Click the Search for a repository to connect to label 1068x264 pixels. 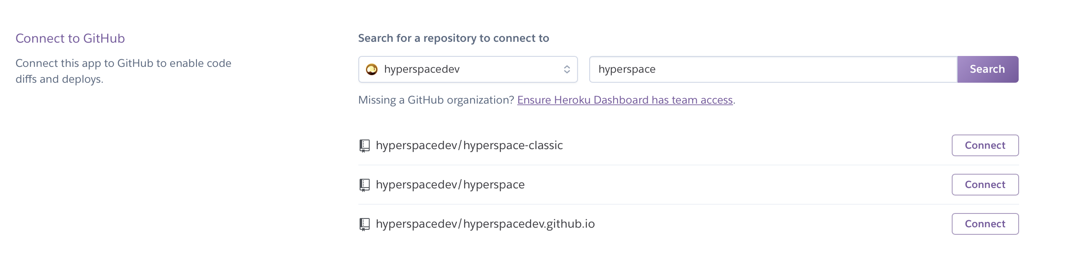pos(454,38)
